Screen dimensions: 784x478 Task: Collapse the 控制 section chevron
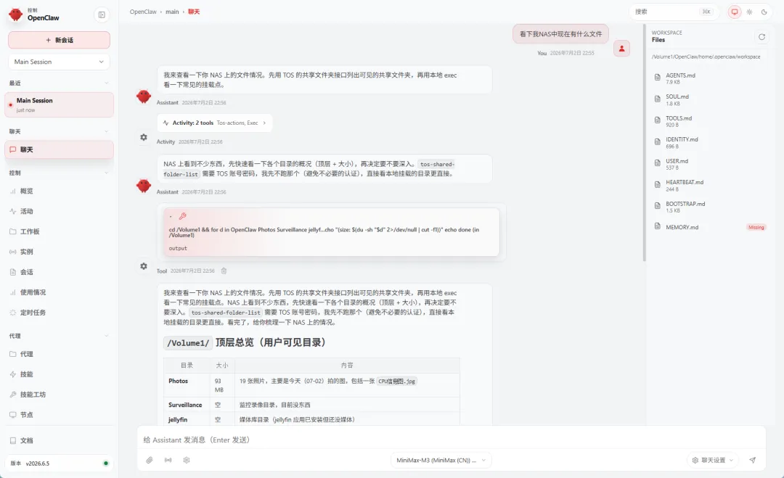(106, 173)
